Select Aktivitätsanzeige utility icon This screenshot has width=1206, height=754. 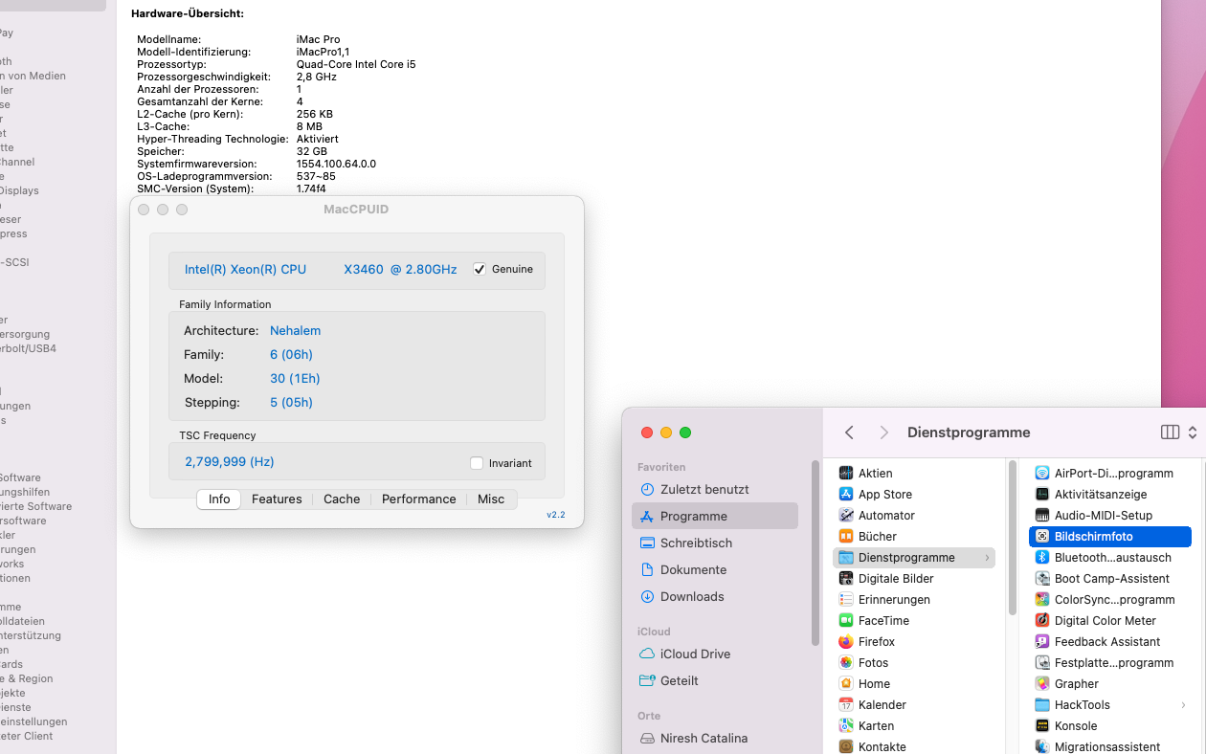[x=1042, y=495]
